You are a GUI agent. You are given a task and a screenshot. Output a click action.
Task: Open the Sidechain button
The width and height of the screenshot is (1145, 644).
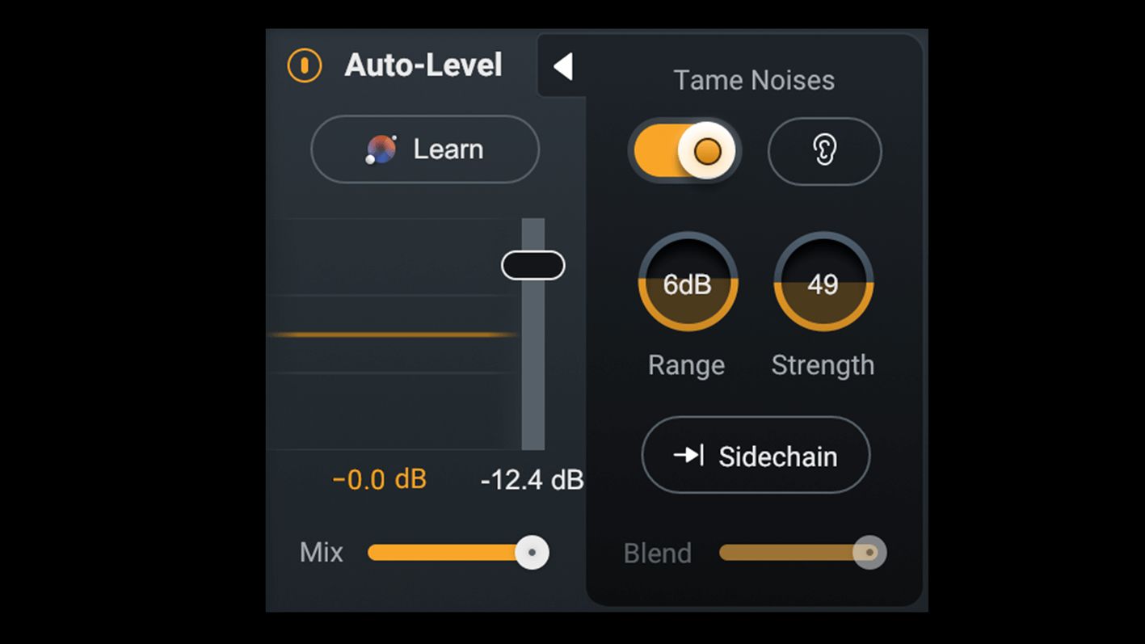coord(756,456)
